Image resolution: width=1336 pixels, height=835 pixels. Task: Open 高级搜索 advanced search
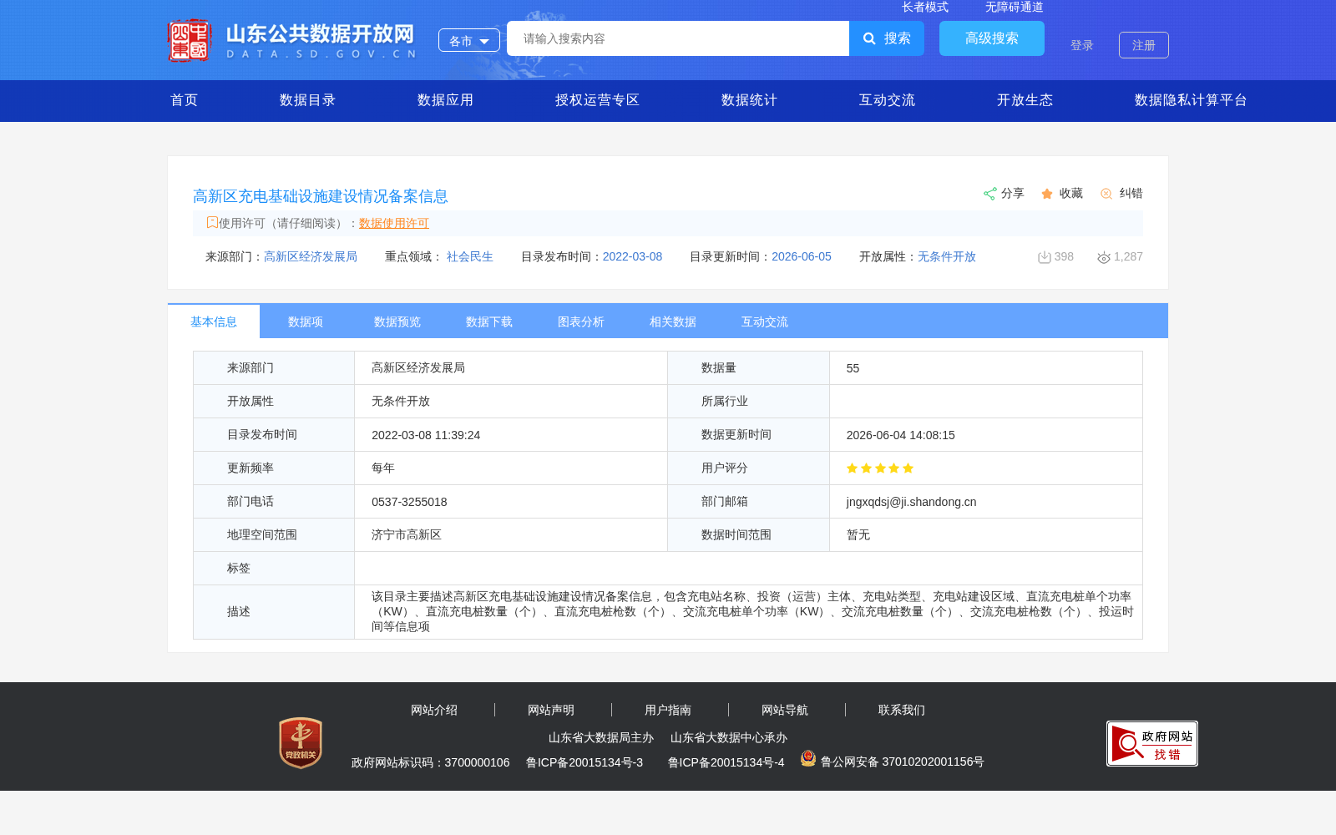coord(992,38)
